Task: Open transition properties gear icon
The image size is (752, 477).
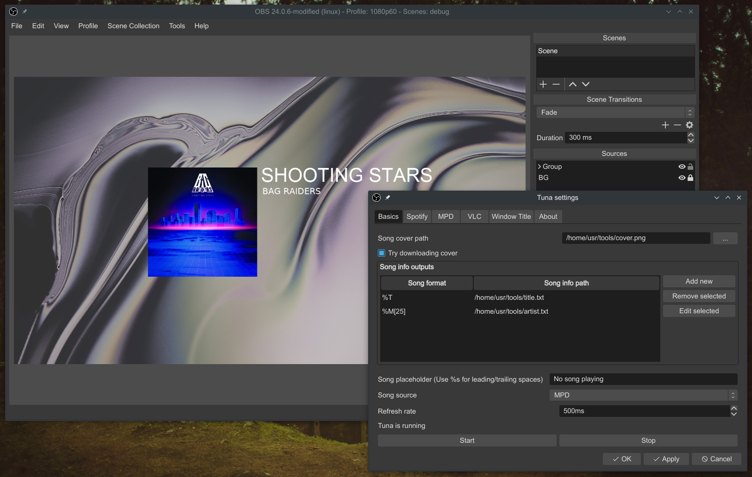Action: coord(689,125)
